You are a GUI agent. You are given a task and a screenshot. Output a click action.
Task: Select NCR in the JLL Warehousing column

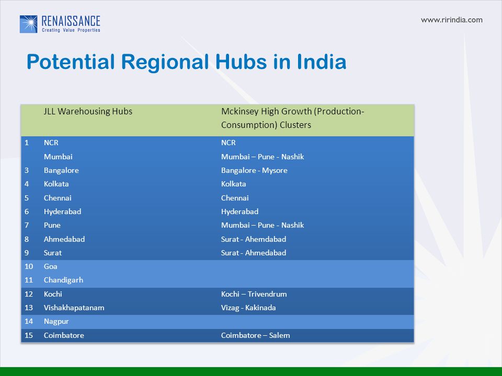click(x=51, y=143)
